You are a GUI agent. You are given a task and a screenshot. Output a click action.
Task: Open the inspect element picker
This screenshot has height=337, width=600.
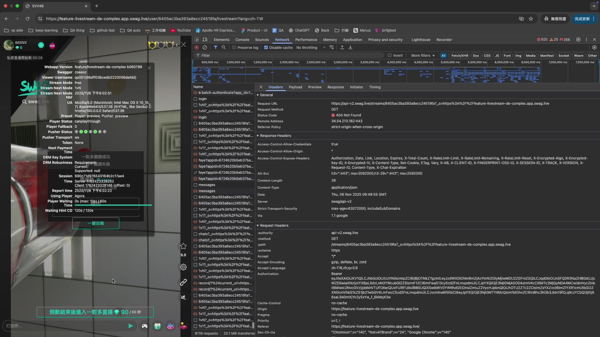click(197, 39)
